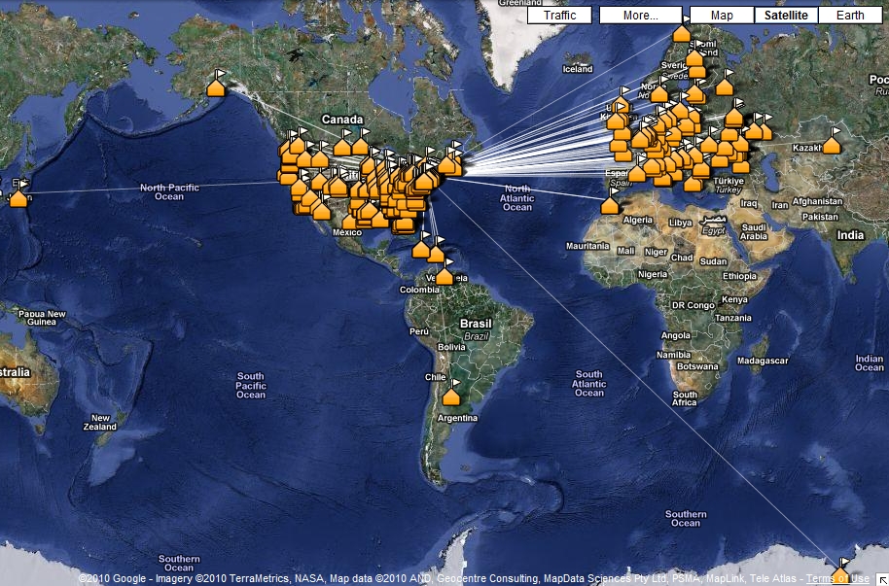Click the marker in the western Pacific
The width and height of the screenshot is (889, 586).
tap(18, 198)
